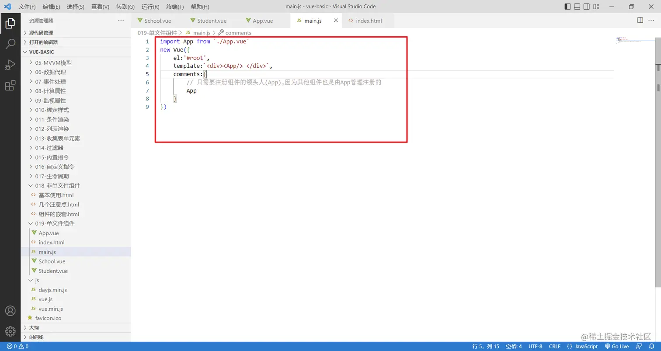Open the 帮助(H) menu
Screen dimensions: 661x351
pos(200,7)
